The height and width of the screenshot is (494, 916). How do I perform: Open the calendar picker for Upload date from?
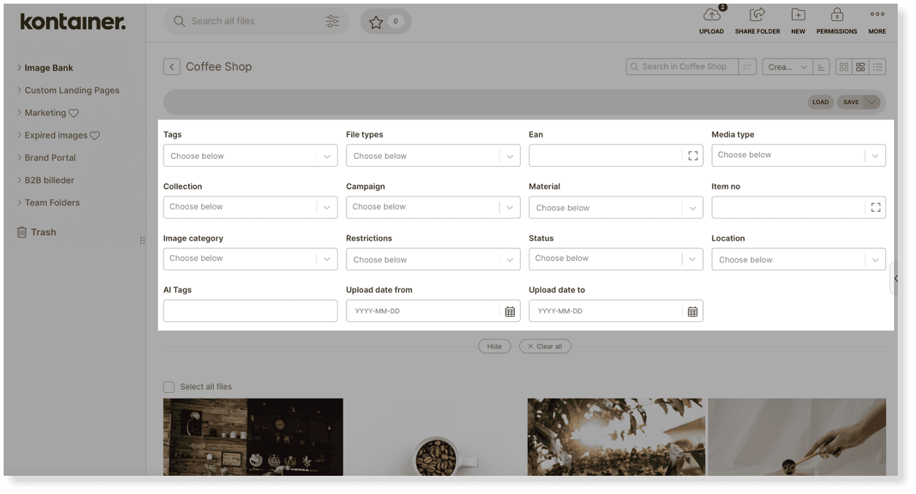[510, 310]
